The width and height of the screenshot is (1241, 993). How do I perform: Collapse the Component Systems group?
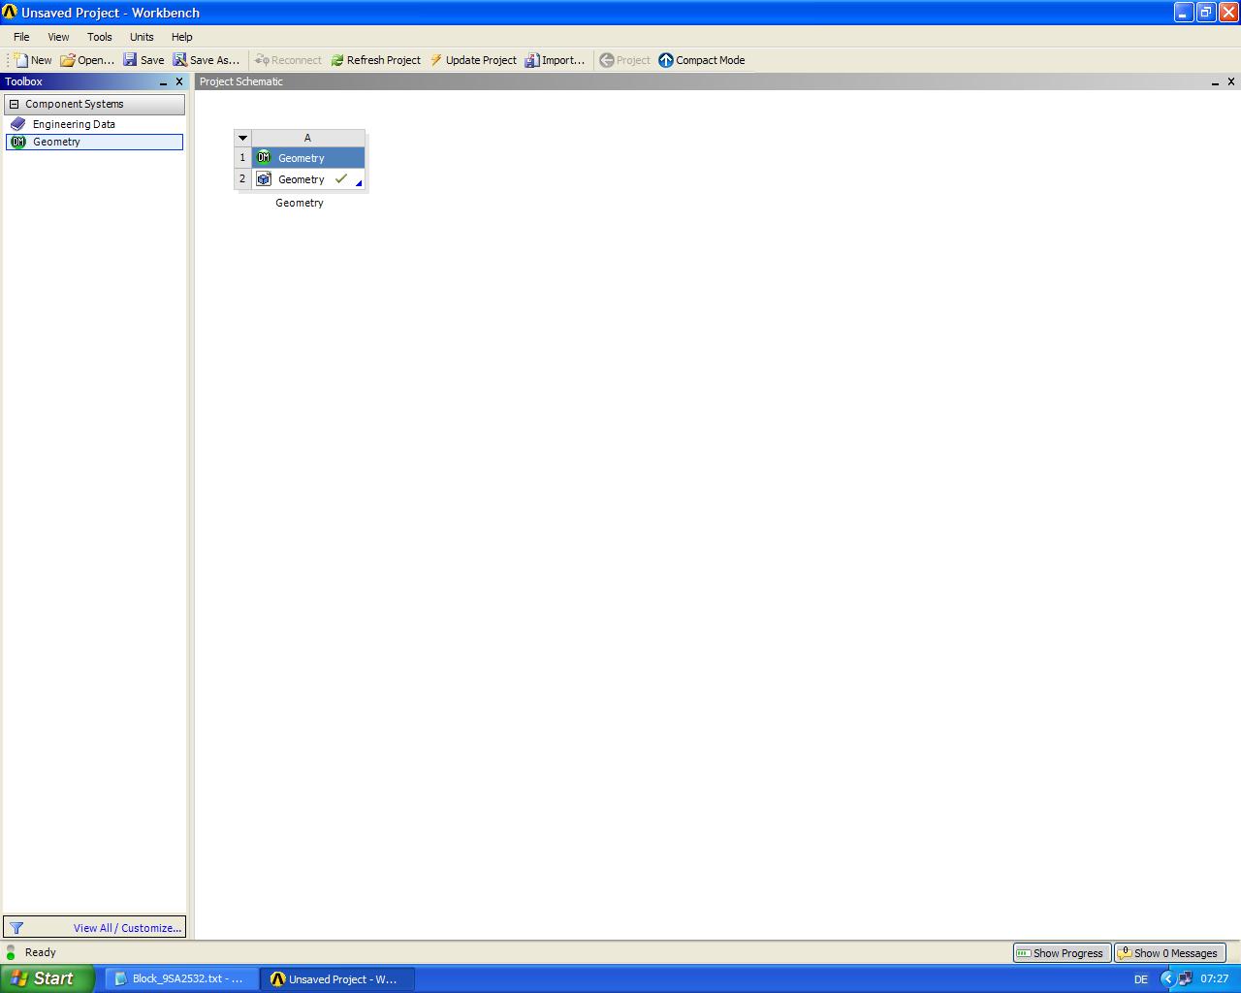tap(14, 104)
